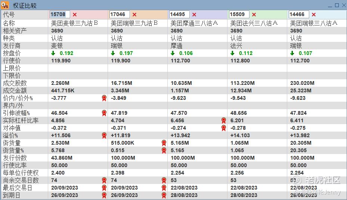Remove warrant 15509 with its red X

tap(254, 15)
